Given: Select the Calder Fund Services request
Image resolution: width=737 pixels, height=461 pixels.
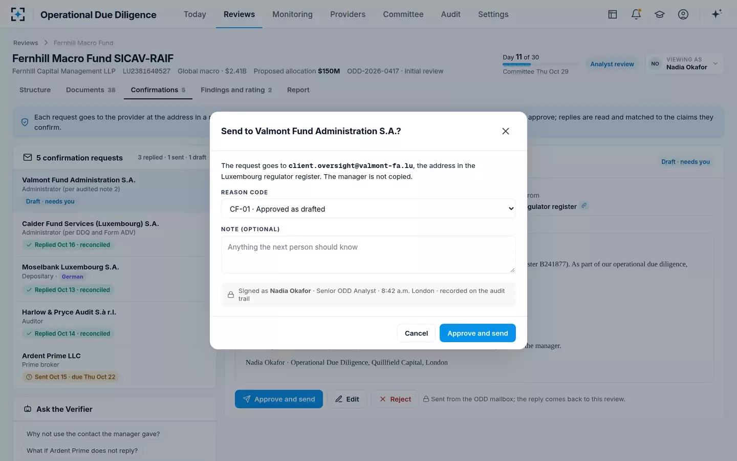Looking at the screenshot, I should tap(115, 234).
